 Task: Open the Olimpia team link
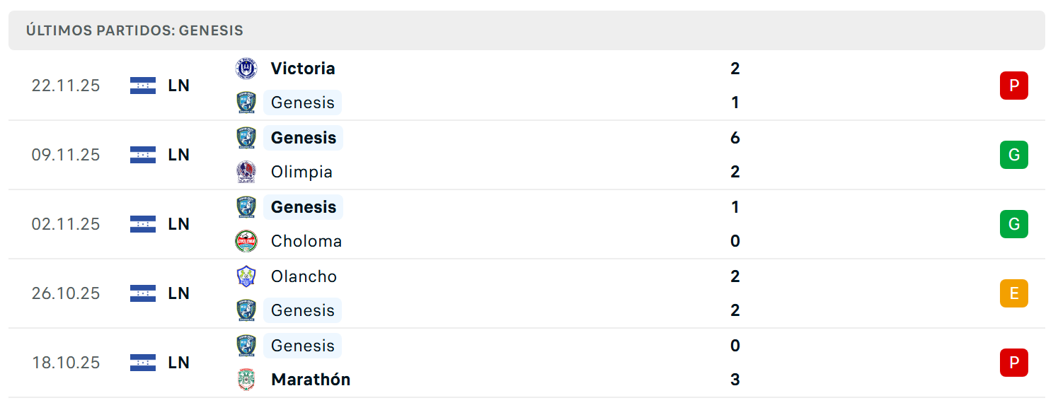(301, 172)
